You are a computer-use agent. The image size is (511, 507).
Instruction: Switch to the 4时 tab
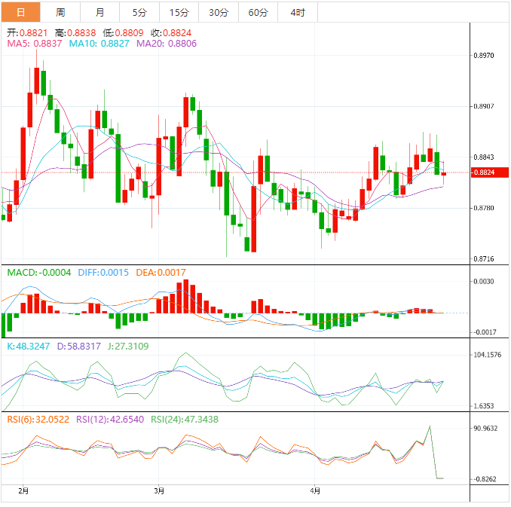tap(297, 12)
